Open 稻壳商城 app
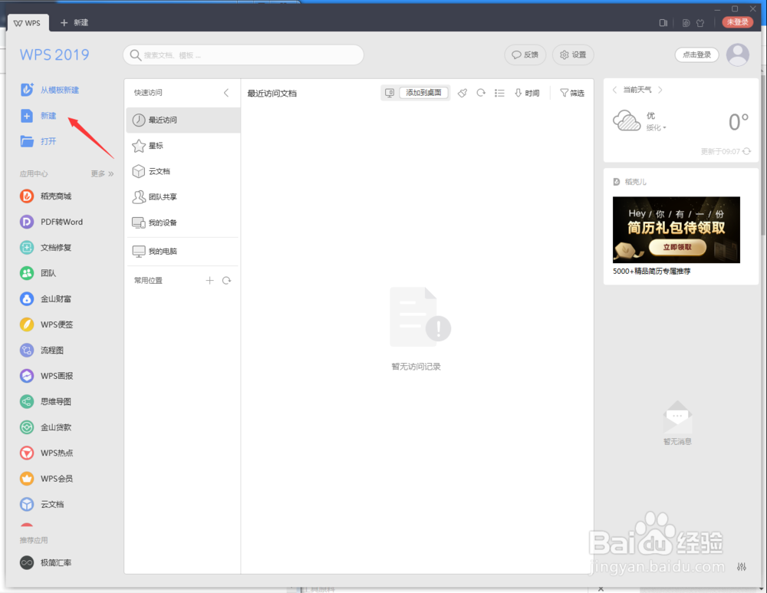Viewport: 767px width, 593px height. point(45,196)
